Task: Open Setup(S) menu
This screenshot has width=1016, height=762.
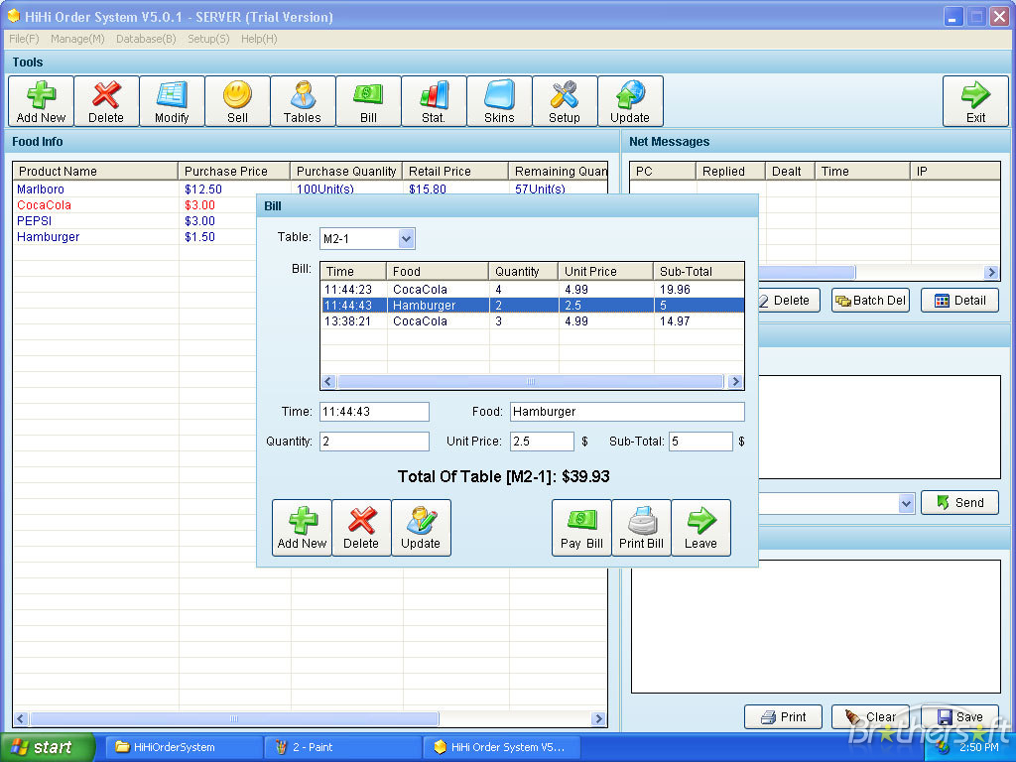Action: tap(208, 39)
